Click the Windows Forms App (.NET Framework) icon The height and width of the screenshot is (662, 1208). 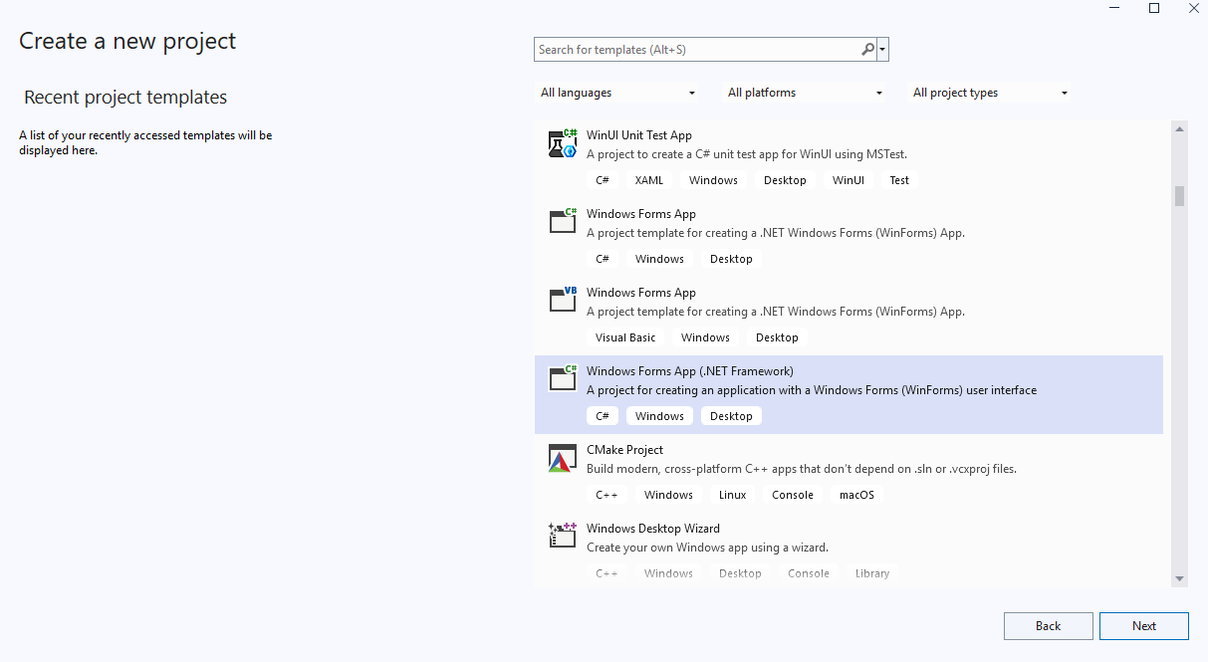(x=563, y=378)
